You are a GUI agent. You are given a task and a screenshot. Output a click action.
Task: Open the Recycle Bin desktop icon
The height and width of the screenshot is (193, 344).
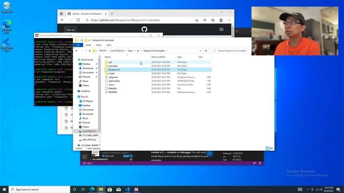tap(7, 7)
